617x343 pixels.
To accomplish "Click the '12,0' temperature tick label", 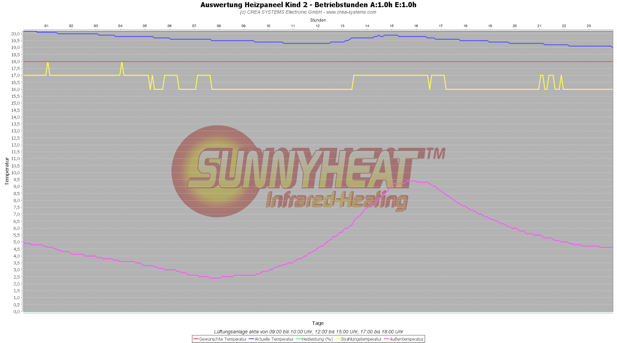I will point(15,145).
